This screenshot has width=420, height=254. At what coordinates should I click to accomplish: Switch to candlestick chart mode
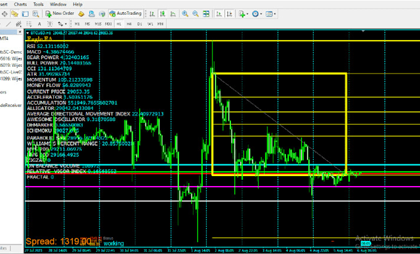tap(161, 13)
